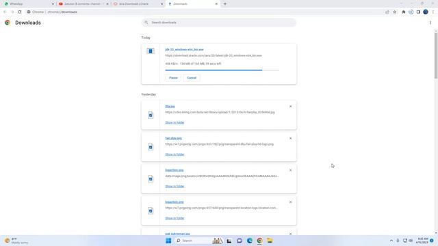Open the fifa.jpg file link
The height and width of the screenshot is (246, 438).
(170, 107)
